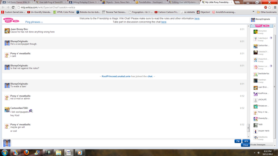Open the Chrome menu icon

tap(275, 7)
